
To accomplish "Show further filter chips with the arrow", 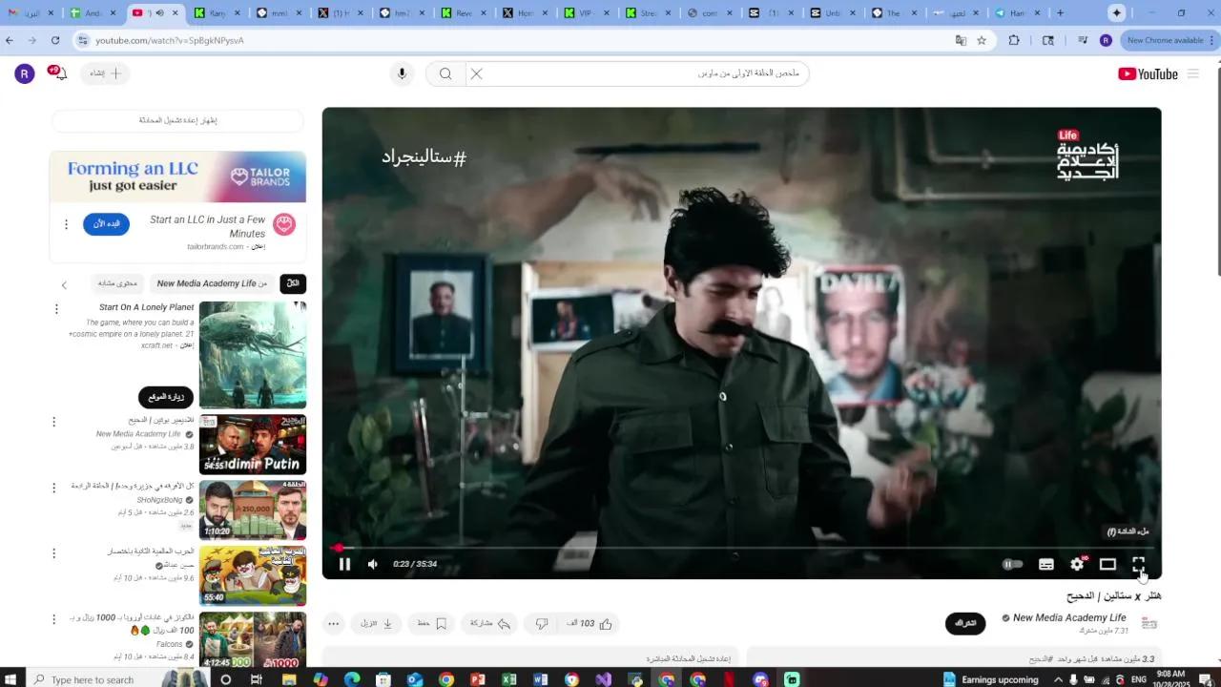I will (x=64, y=284).
